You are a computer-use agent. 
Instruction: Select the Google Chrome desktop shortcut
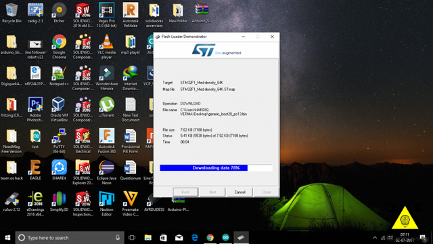[59, 47]
